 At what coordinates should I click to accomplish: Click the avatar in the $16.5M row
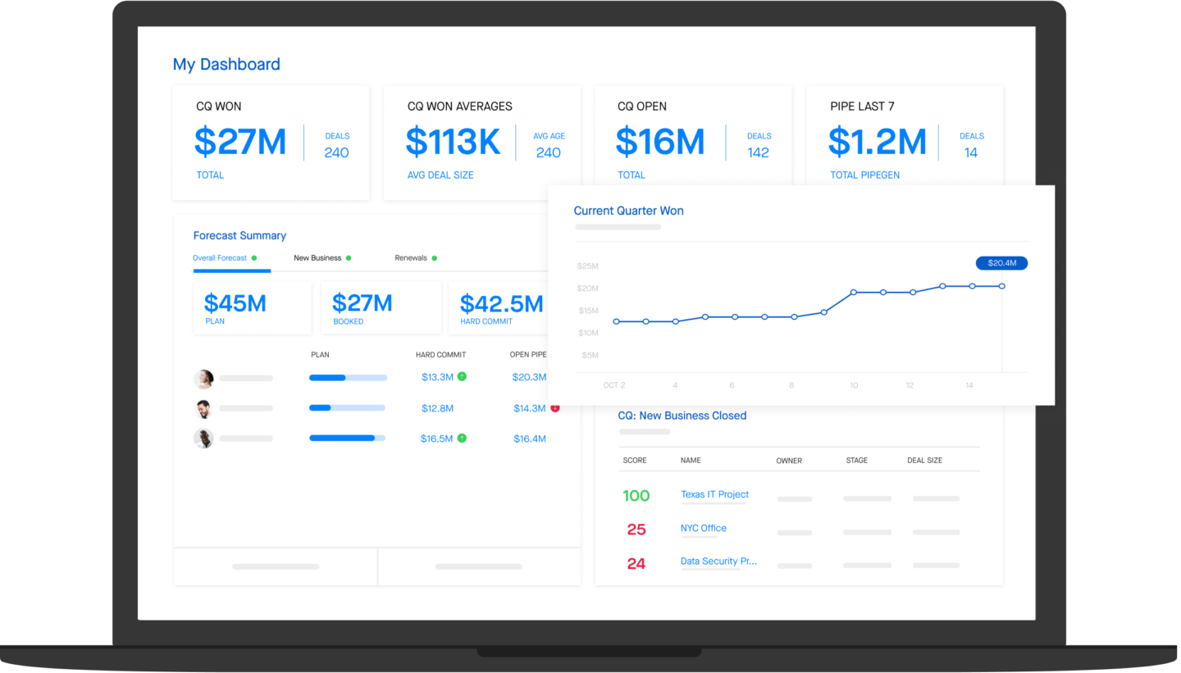tap(203, 439)
